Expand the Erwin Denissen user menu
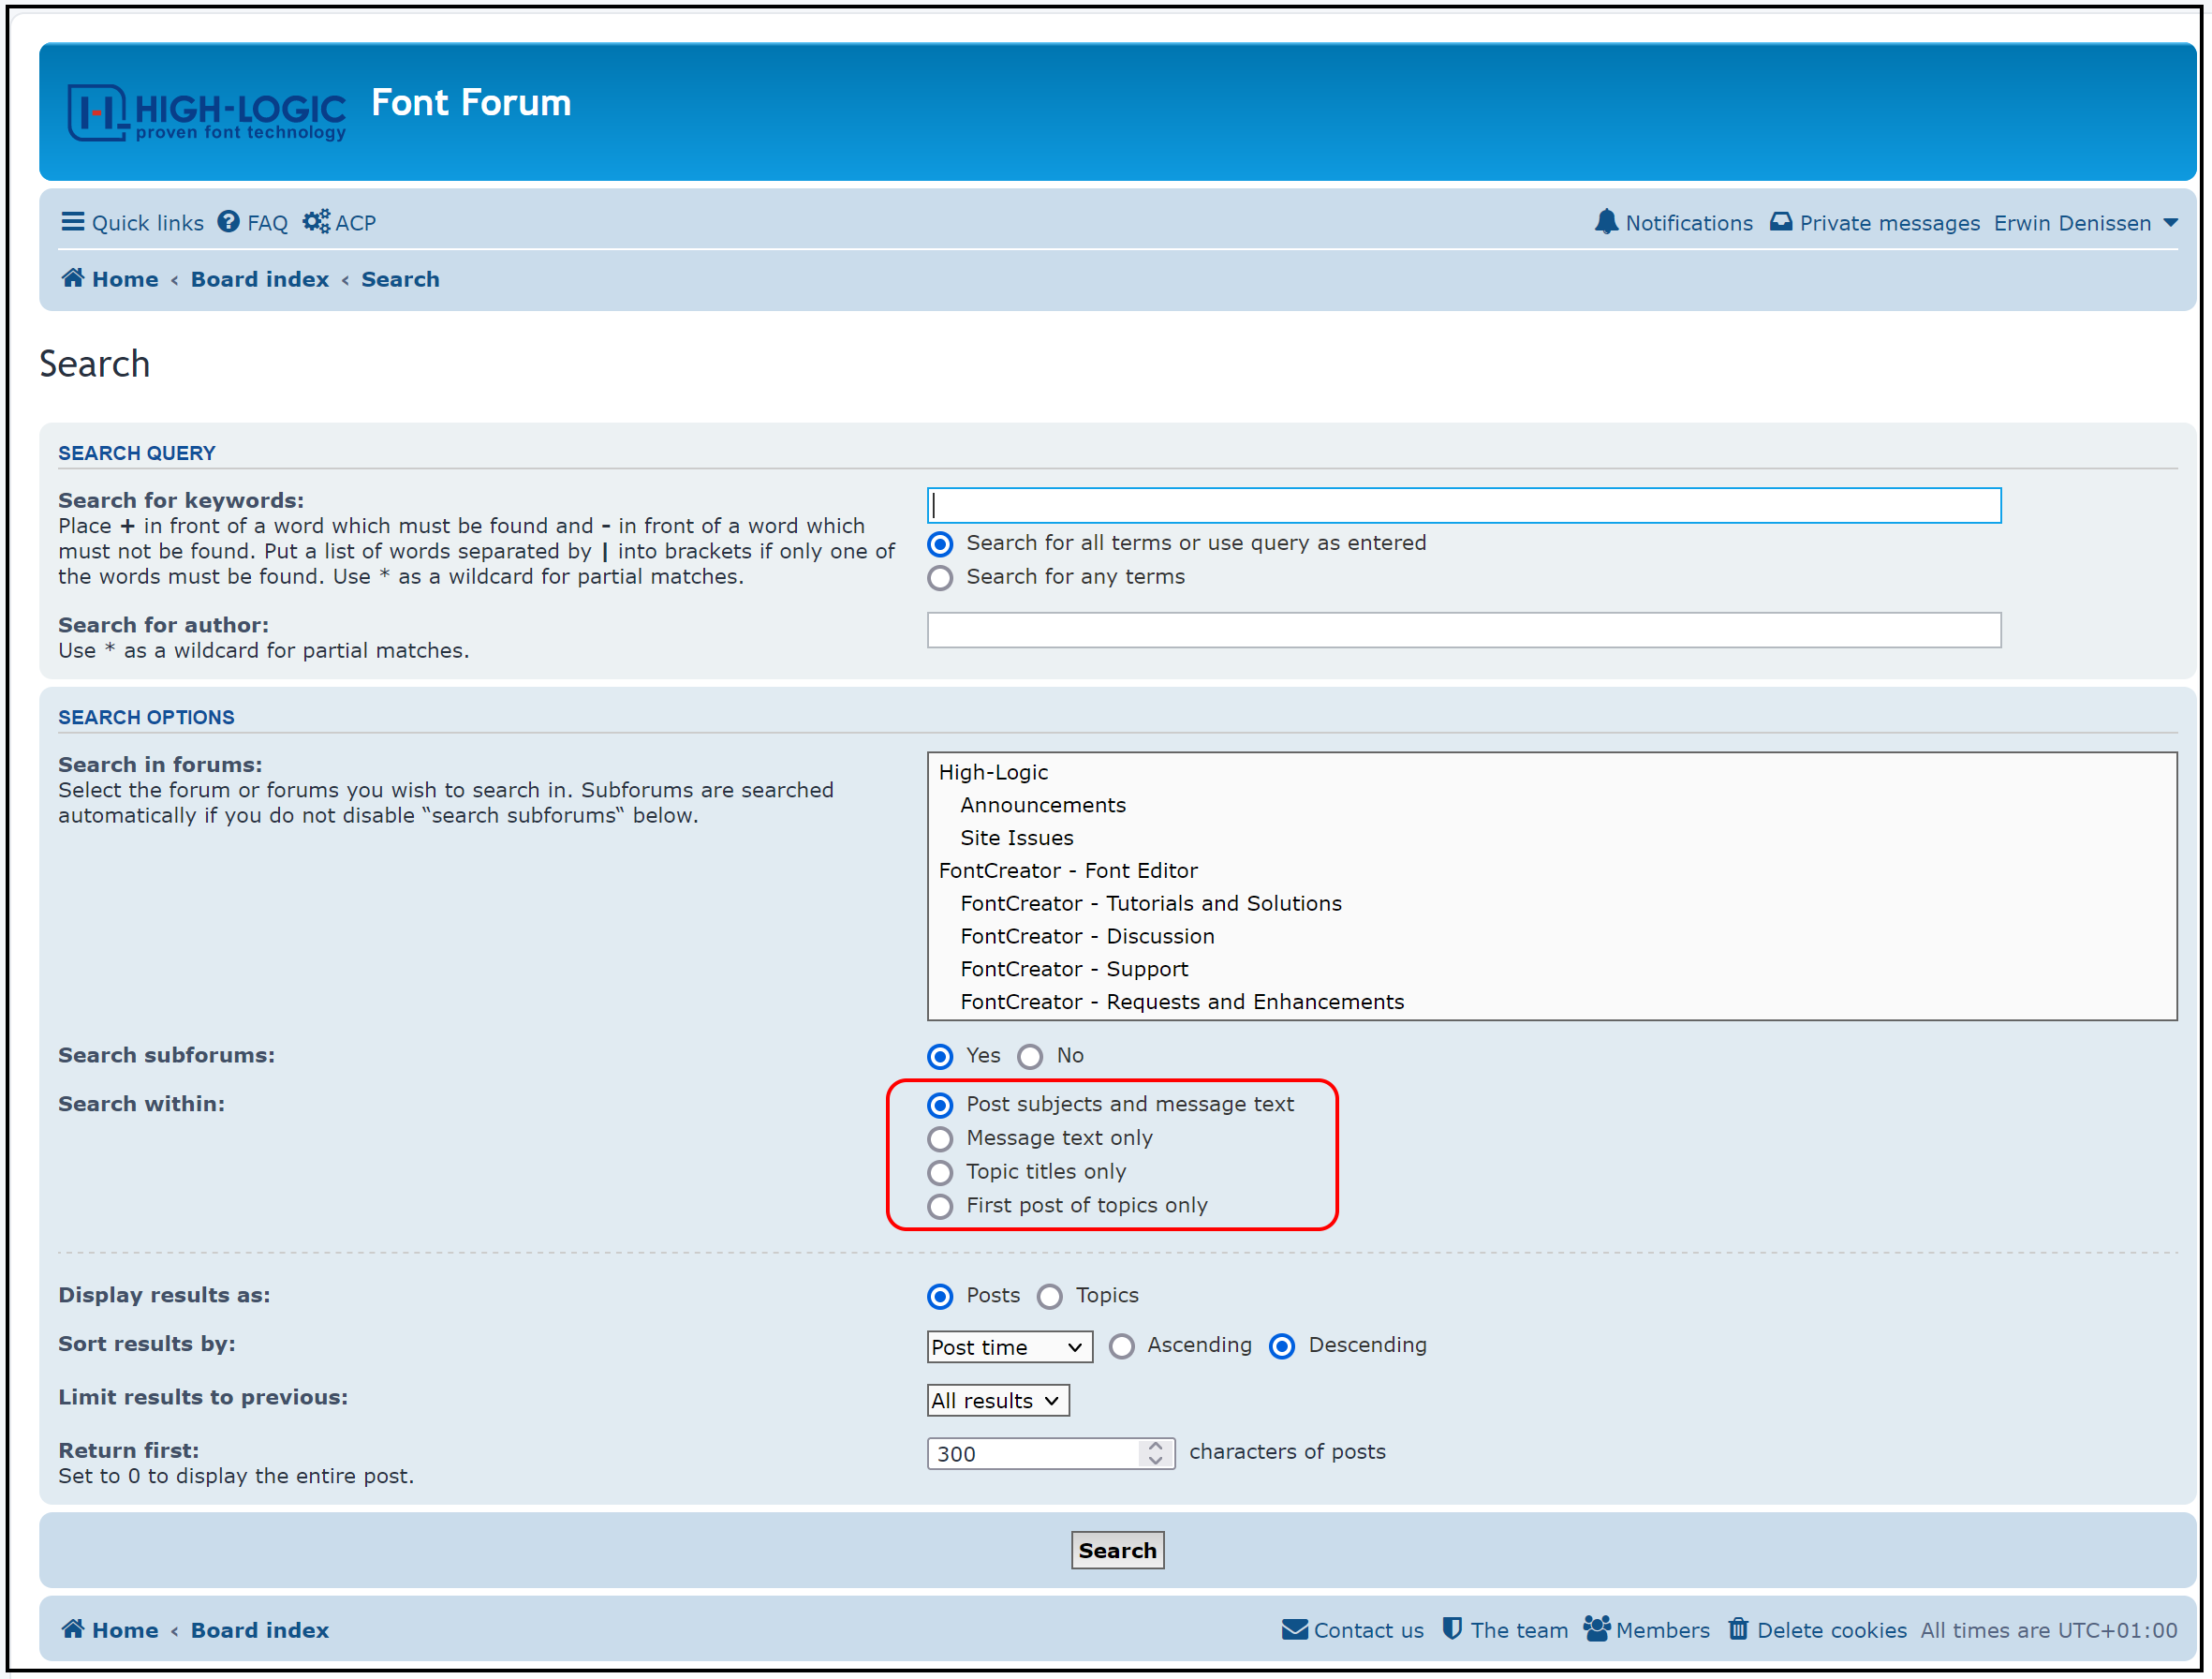Screen dimensions: 2212x1679 [x=2085, y=223]
